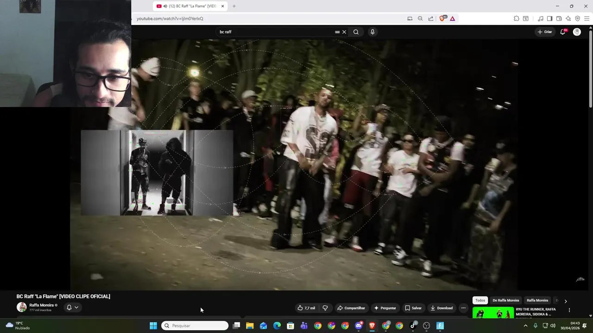The width and height of the screenshot is (593, 333).
Task: Open browser extensions puzzle icon
Action: (x=516, y=18)
